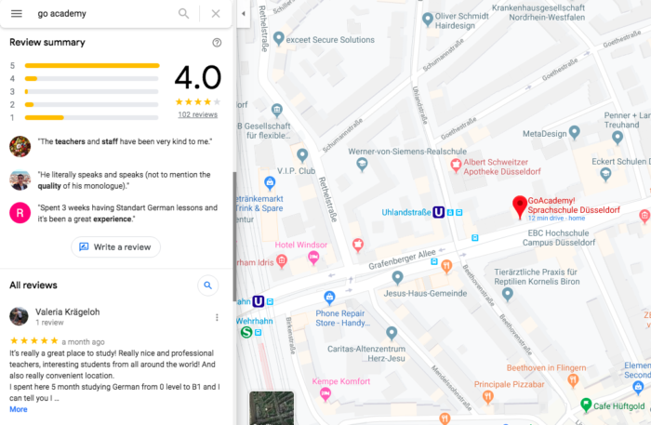651x425 pixels.
Task: Click Hotel Windsor lodging pin
Action: coord(314,259)
